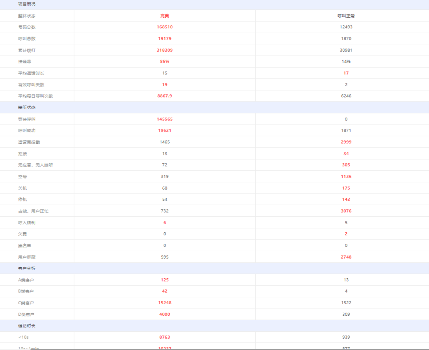
Task: Select the 号码总数 value 168510
Action: 164,27
